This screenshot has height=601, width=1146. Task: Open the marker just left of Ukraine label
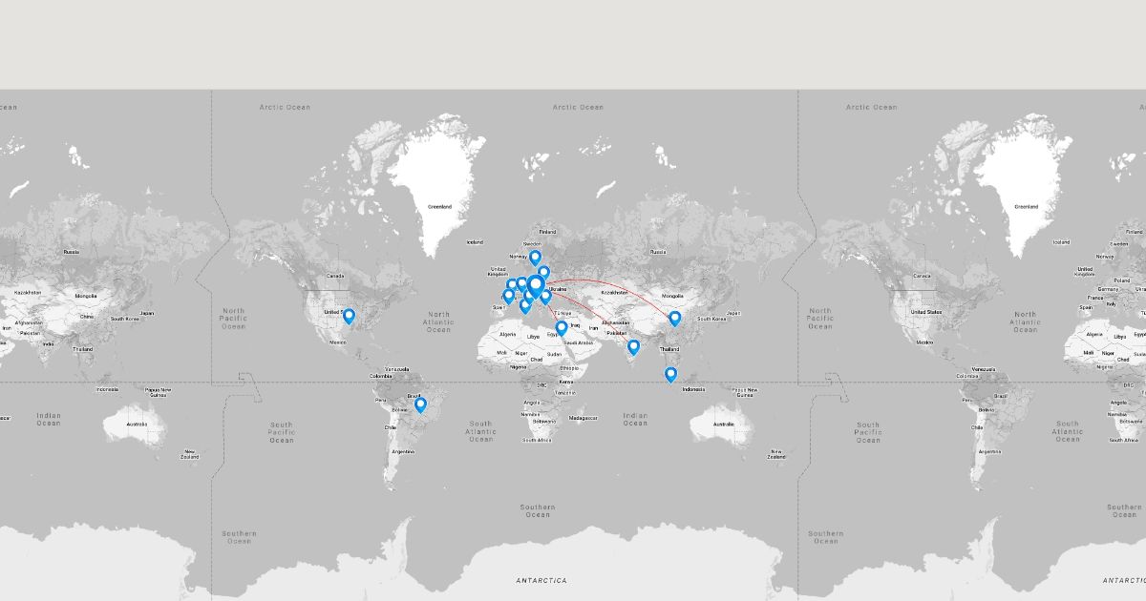(x=545, y=296)
